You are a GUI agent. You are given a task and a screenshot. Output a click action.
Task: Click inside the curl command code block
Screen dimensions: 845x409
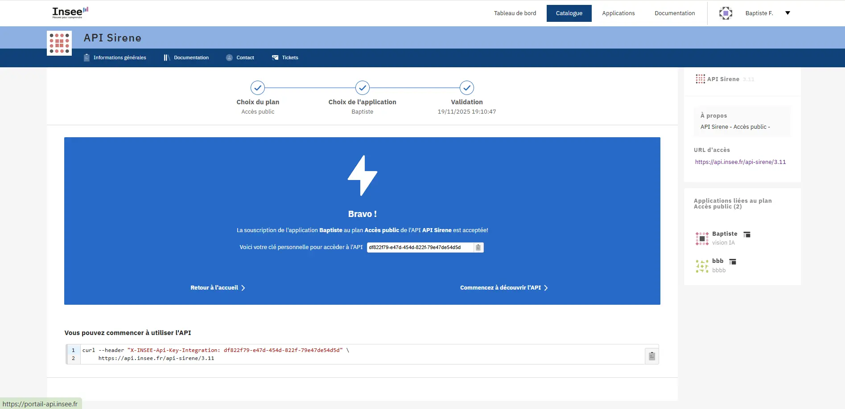coord(362,354)
